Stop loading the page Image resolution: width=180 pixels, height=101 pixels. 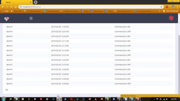tap(11, 7)
